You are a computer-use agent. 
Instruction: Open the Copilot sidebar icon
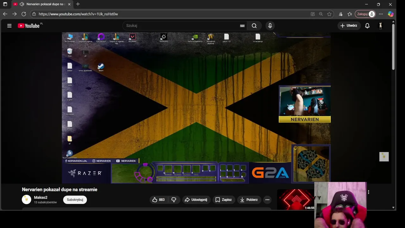(391, 14)
